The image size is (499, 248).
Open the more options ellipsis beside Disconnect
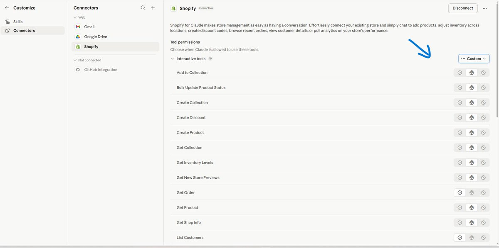coord(485,8)
